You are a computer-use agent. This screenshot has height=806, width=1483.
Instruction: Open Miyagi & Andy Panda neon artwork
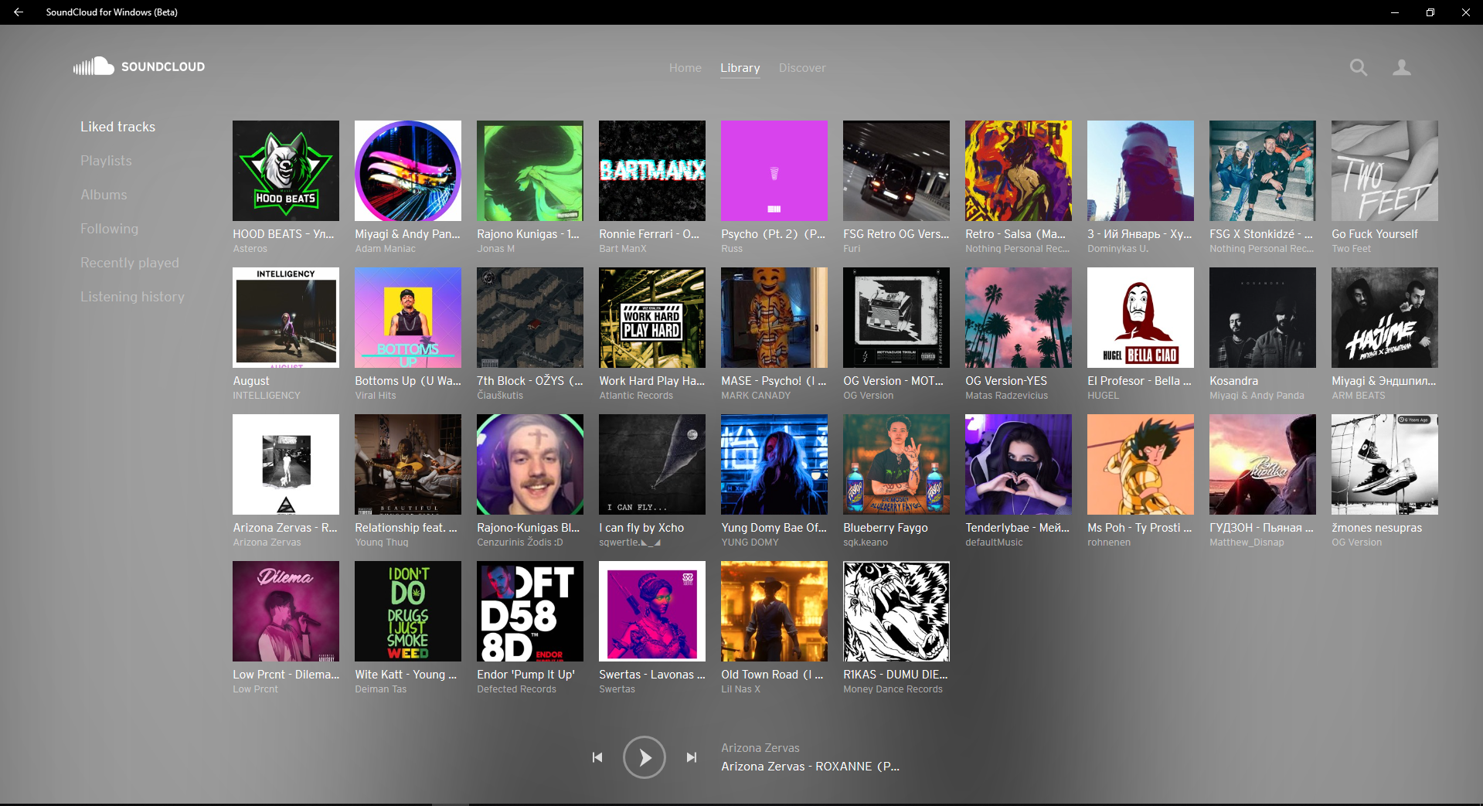(x=408, y=171)
